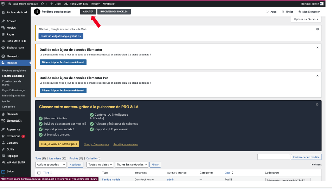Expand Options de l'écran panel
Image resolution: width=332 pixels, height=189 pixels.
[x=306, y=19]
